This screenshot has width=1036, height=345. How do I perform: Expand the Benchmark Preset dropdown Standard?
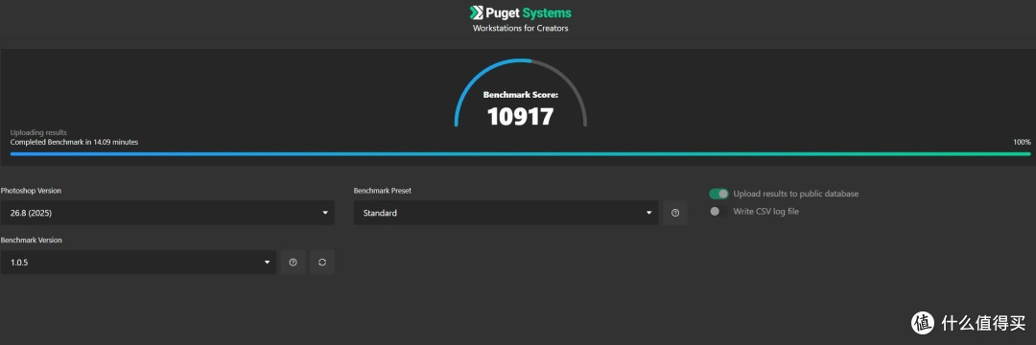[x=506, y=213]
